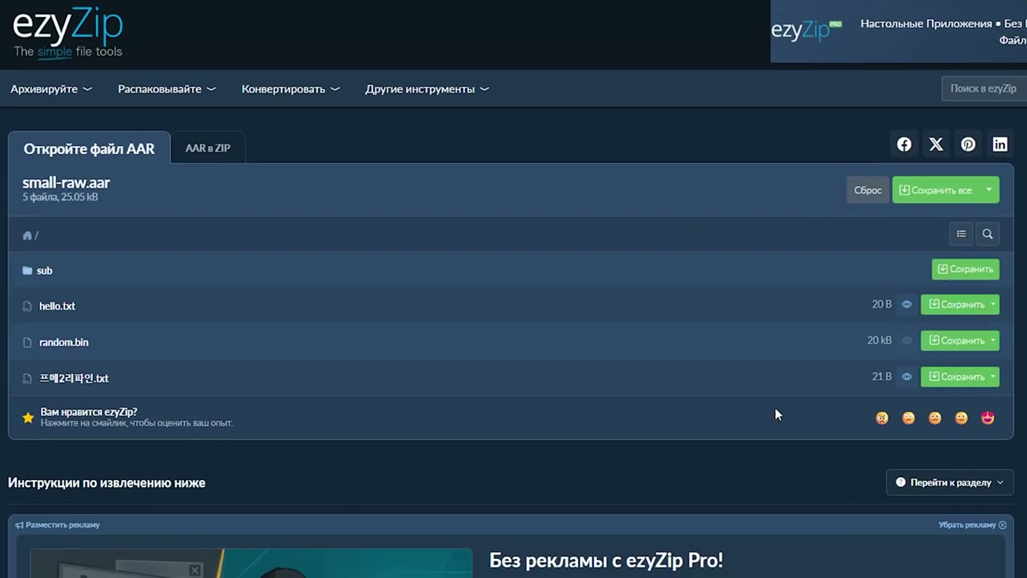Share the page on LinkedIn

pos(1000,144)
